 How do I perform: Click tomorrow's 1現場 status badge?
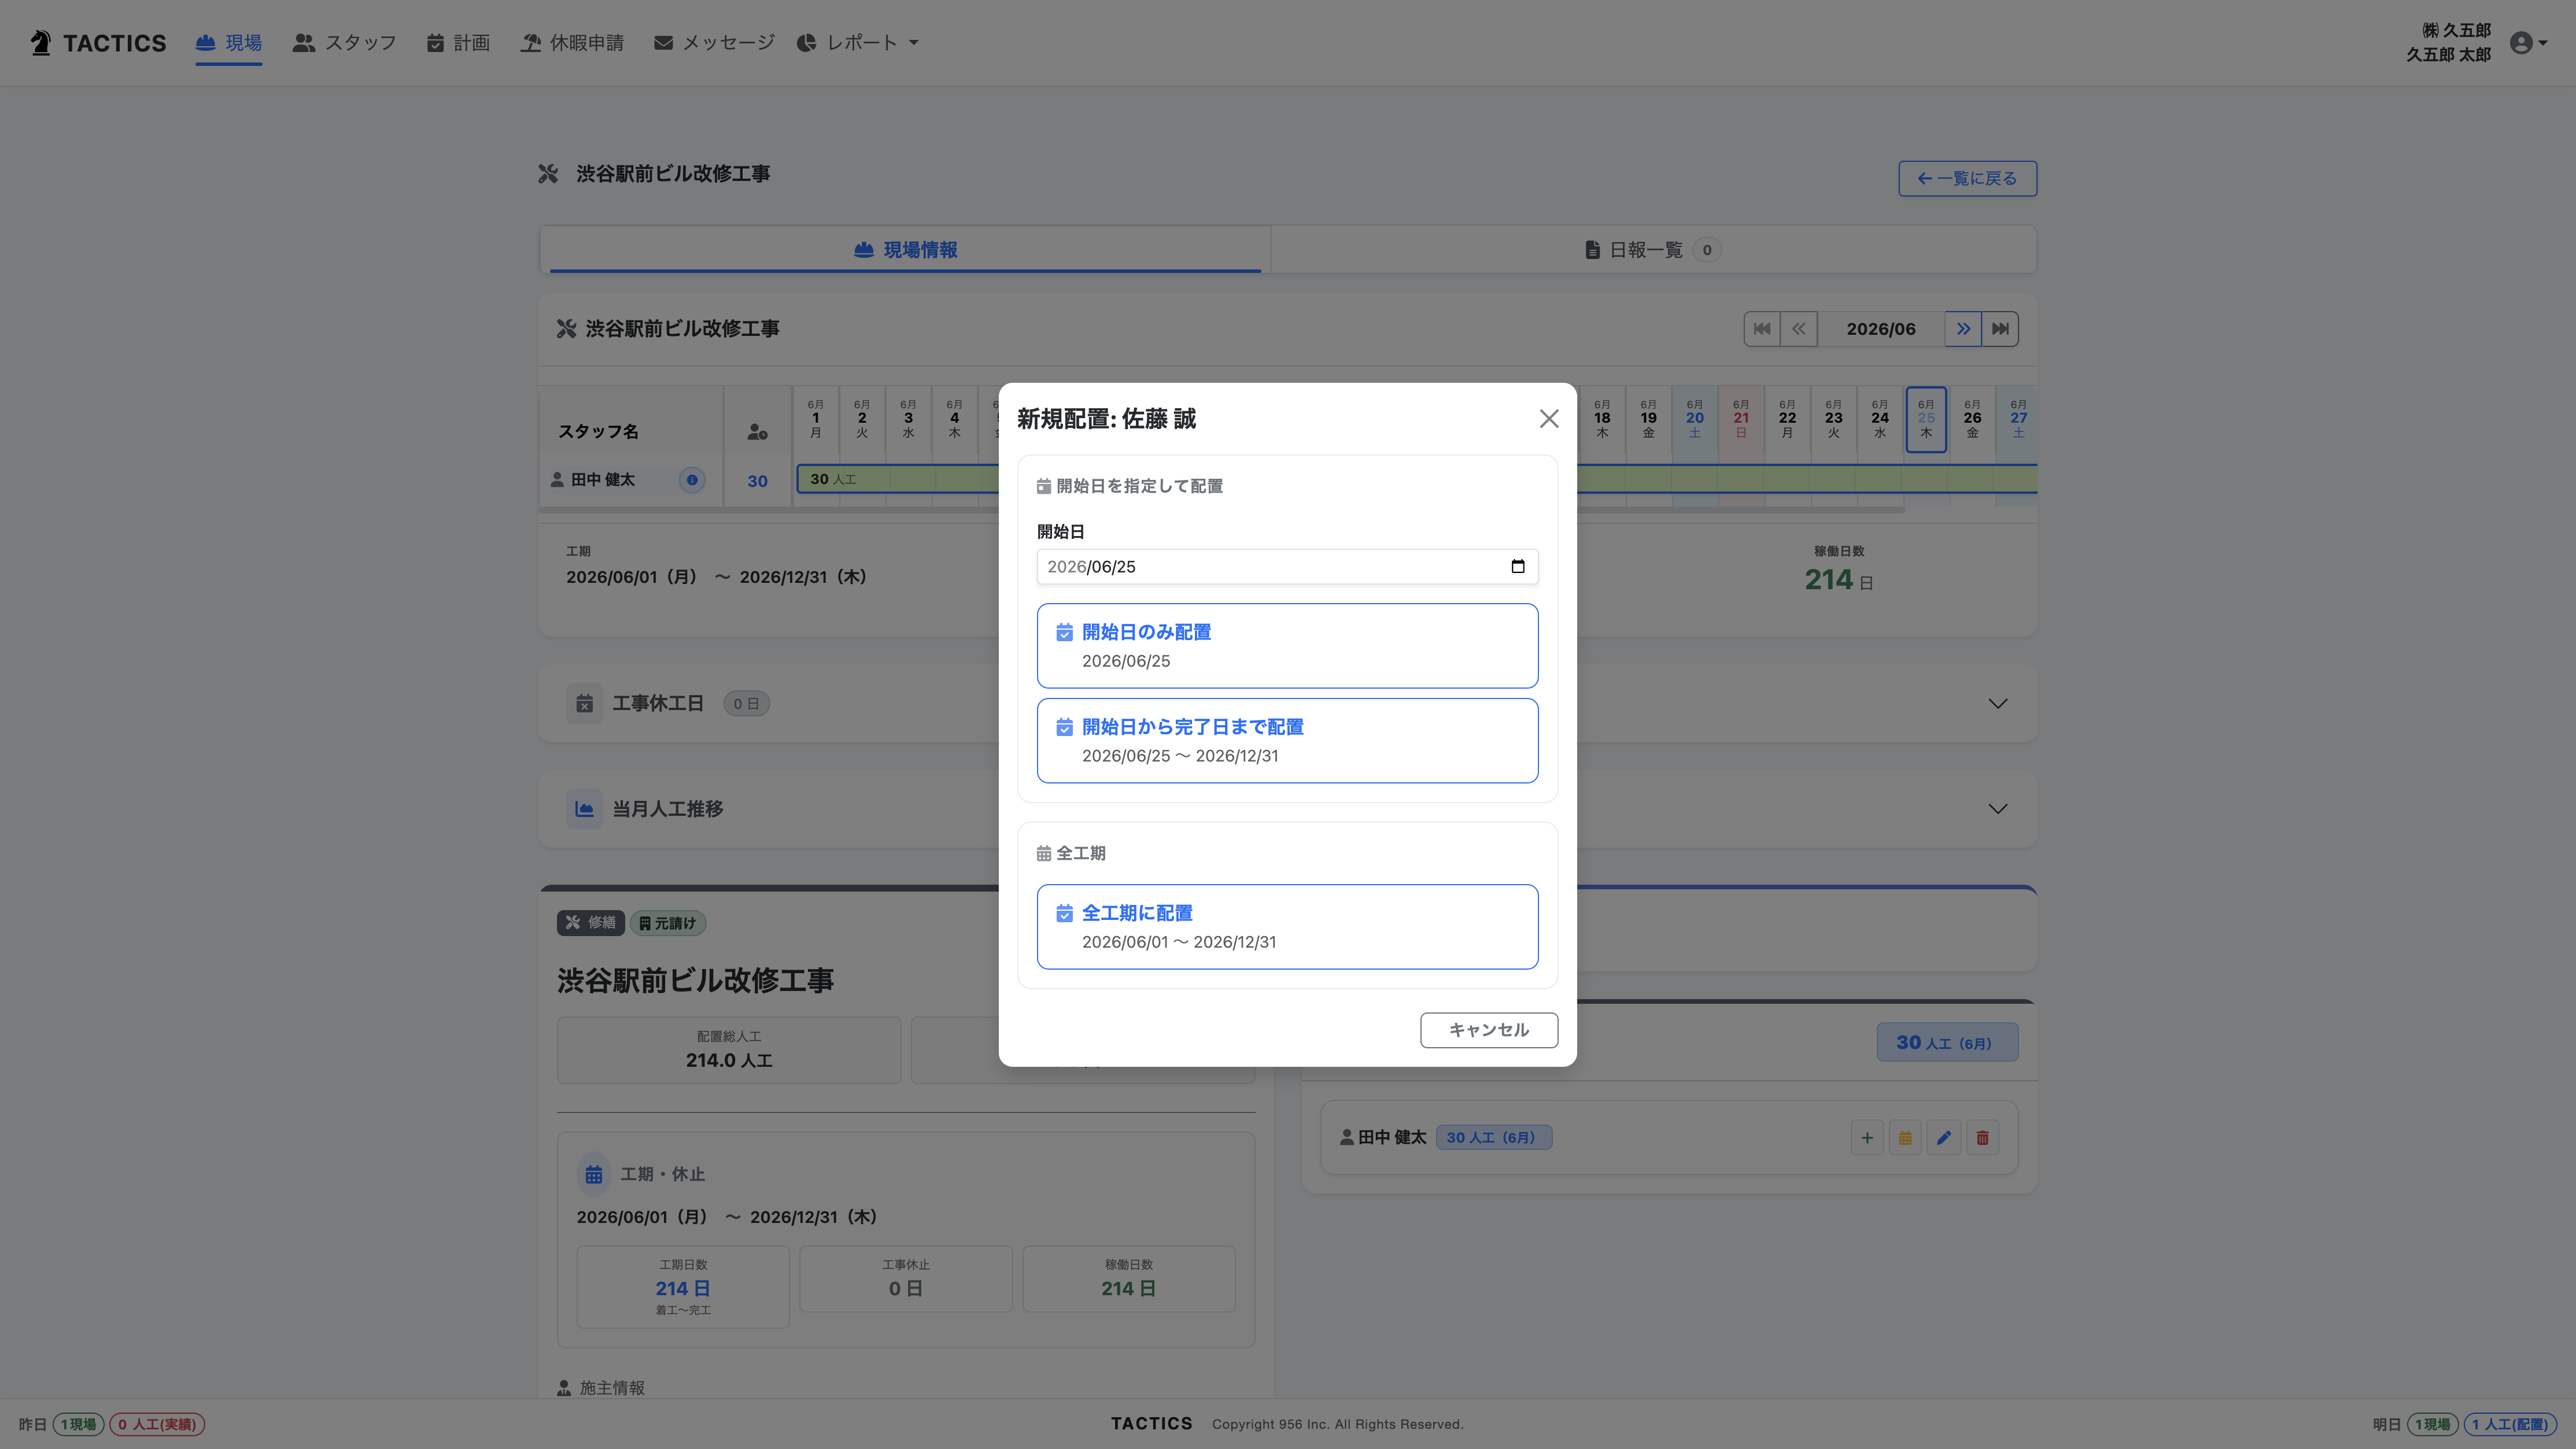2432,1424
